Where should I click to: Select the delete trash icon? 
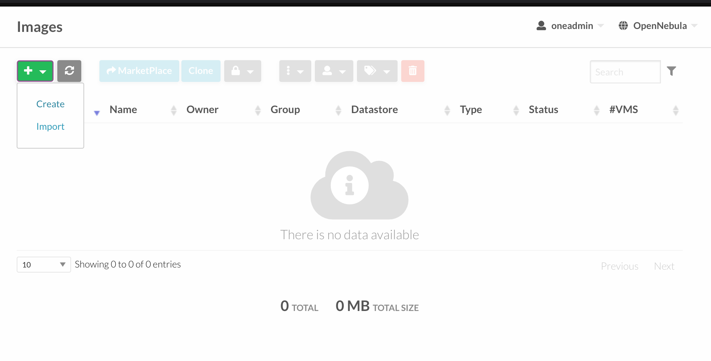(x=412, y=71)
